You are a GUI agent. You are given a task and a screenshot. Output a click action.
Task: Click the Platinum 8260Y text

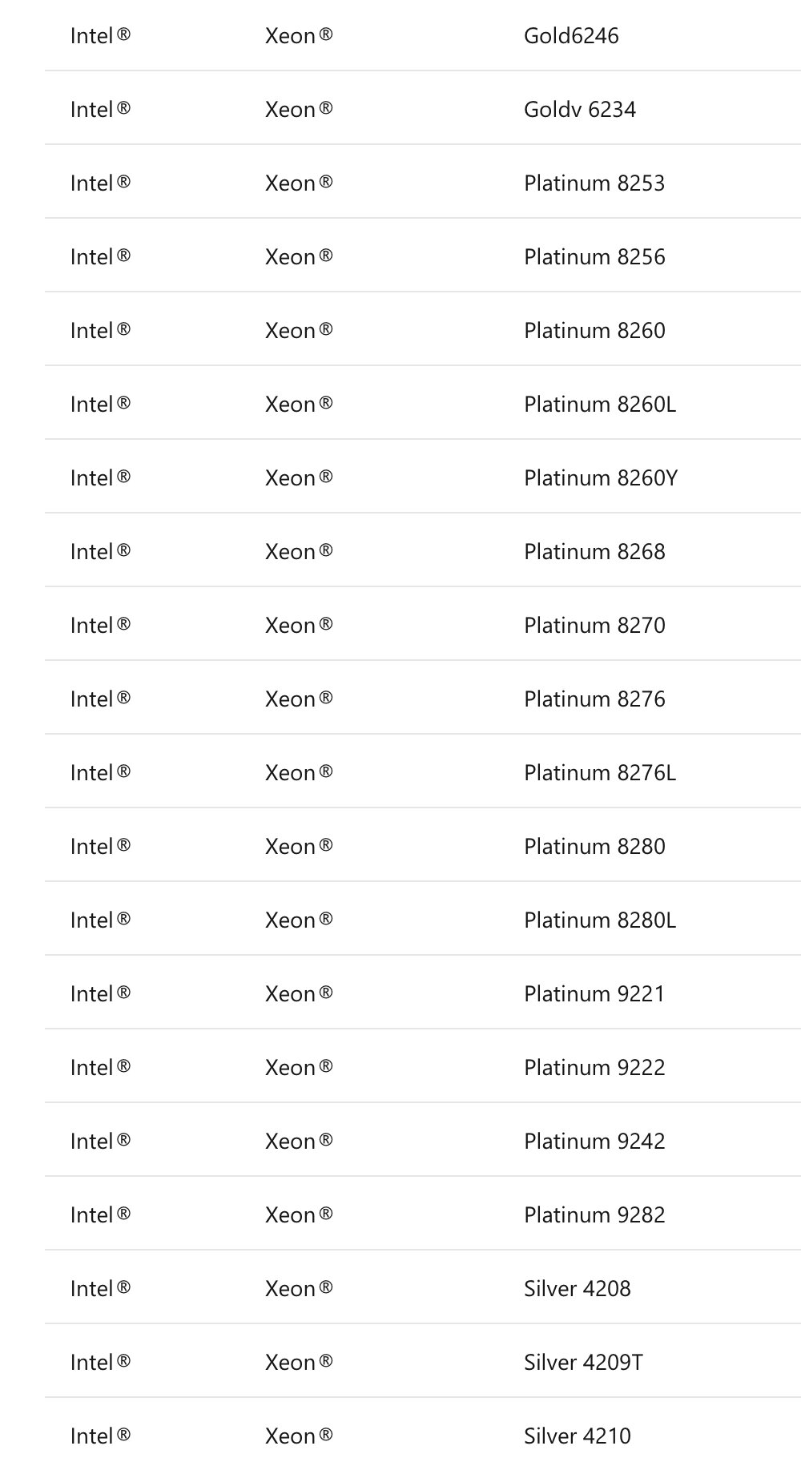click(x=601, y=478)
